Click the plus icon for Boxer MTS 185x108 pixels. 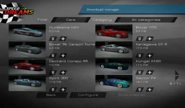tap(150, 39)
